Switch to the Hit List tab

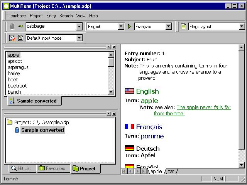coord(22,168)
